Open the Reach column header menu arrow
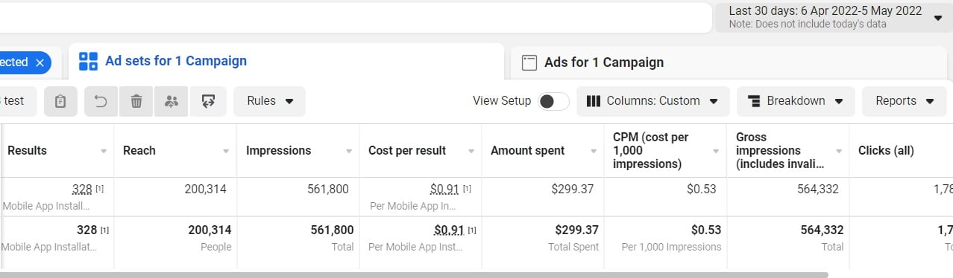The image size is (953, 278). 226,151
